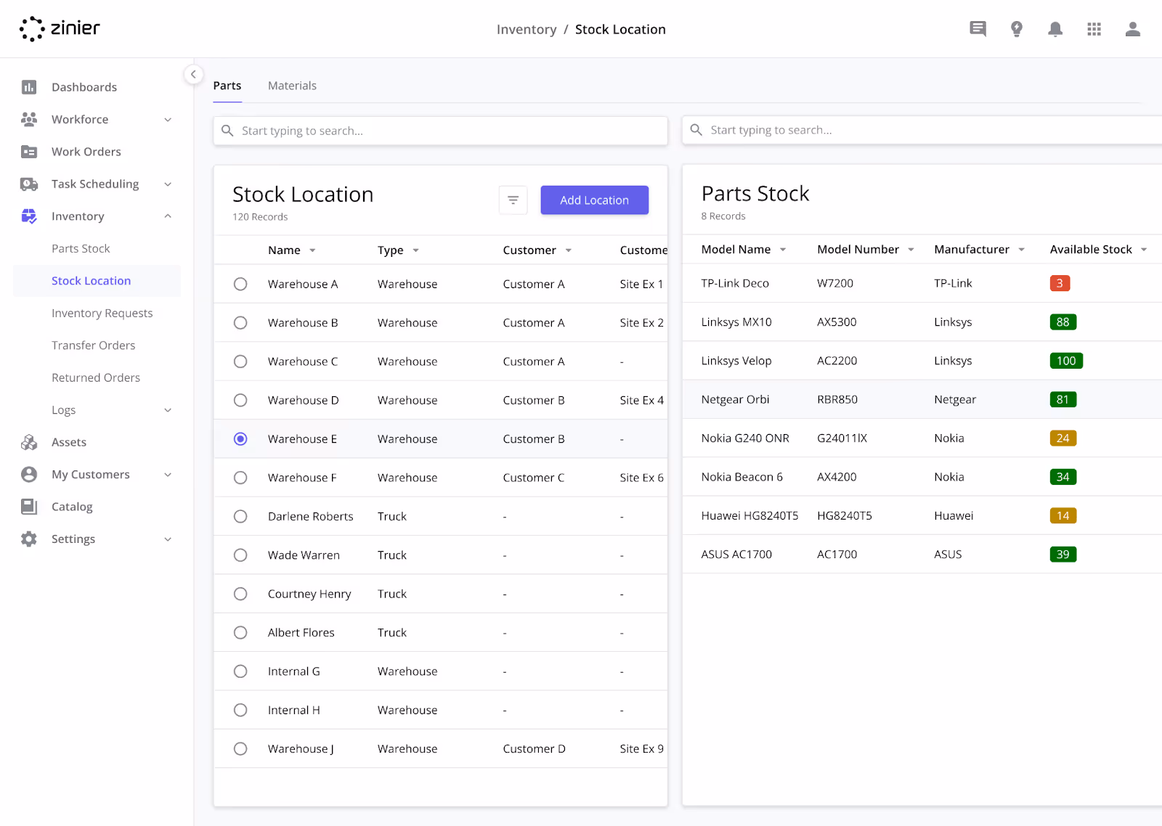Open the Dashboards page link
Viewport: 1162px width, 826px height.
pyautogui.click(x=84, y=87)
